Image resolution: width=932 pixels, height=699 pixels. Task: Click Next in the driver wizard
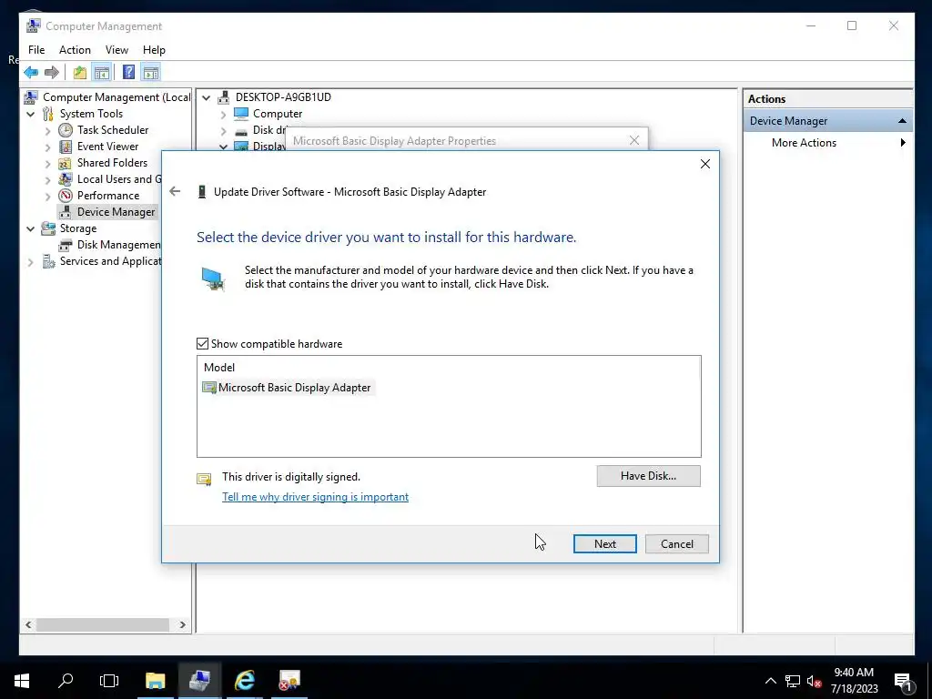point(605,544)
